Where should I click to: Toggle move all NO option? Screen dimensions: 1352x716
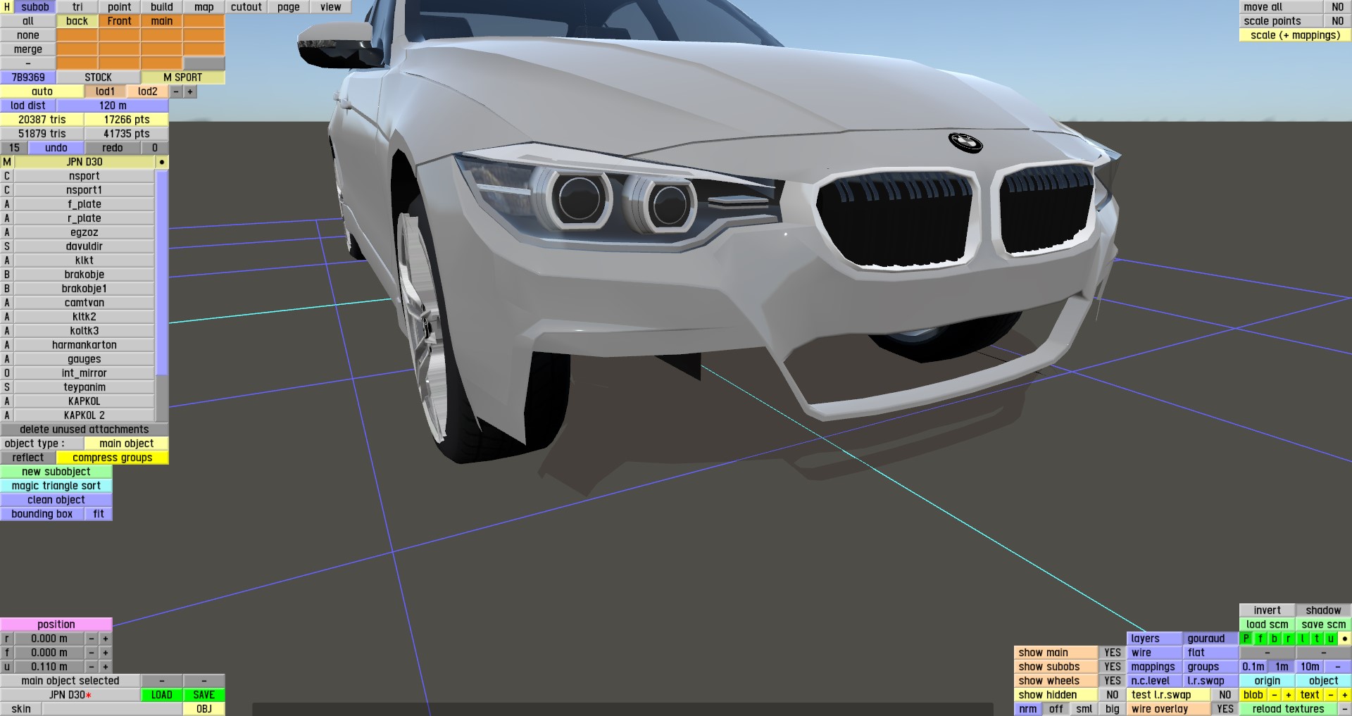pos(1338,7)
